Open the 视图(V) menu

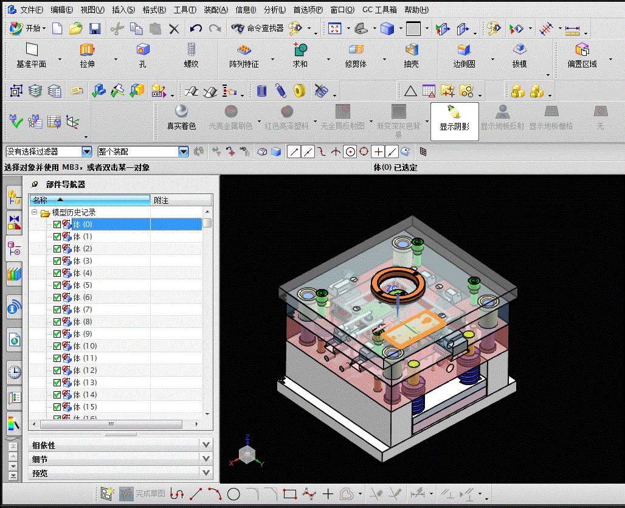click(x=92, y=10)
